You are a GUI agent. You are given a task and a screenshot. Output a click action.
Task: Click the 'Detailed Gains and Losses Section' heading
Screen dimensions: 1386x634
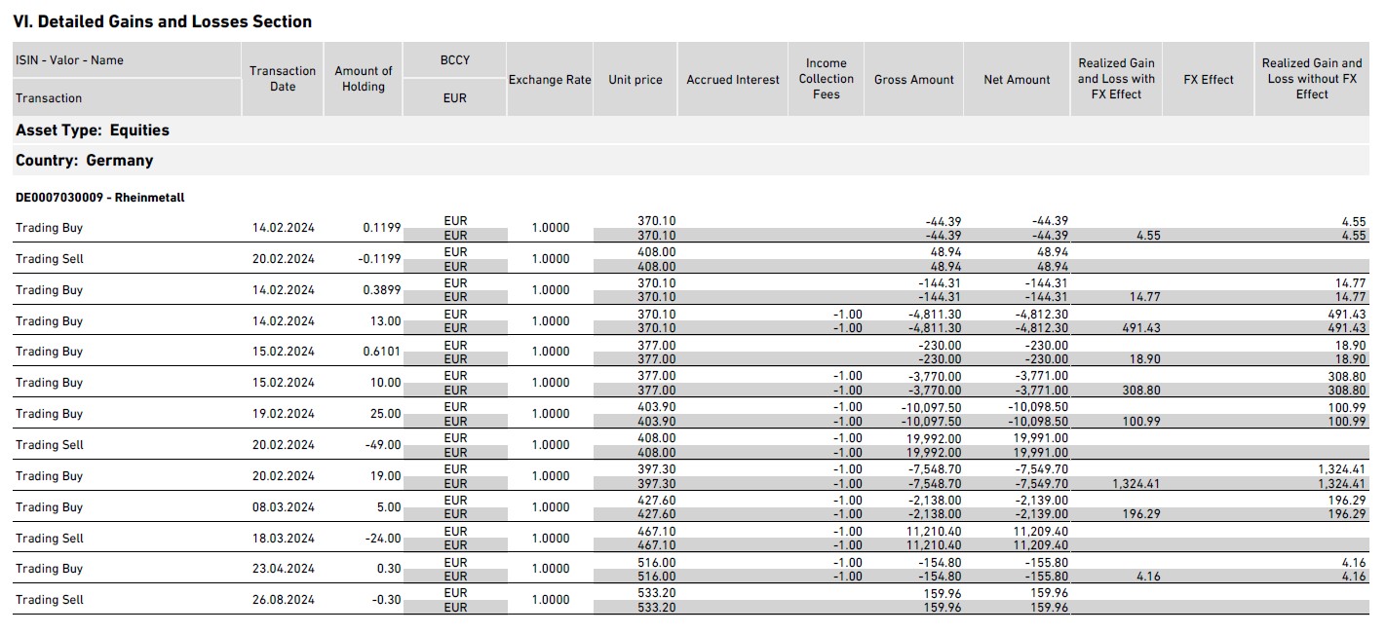tap(162, 21)
